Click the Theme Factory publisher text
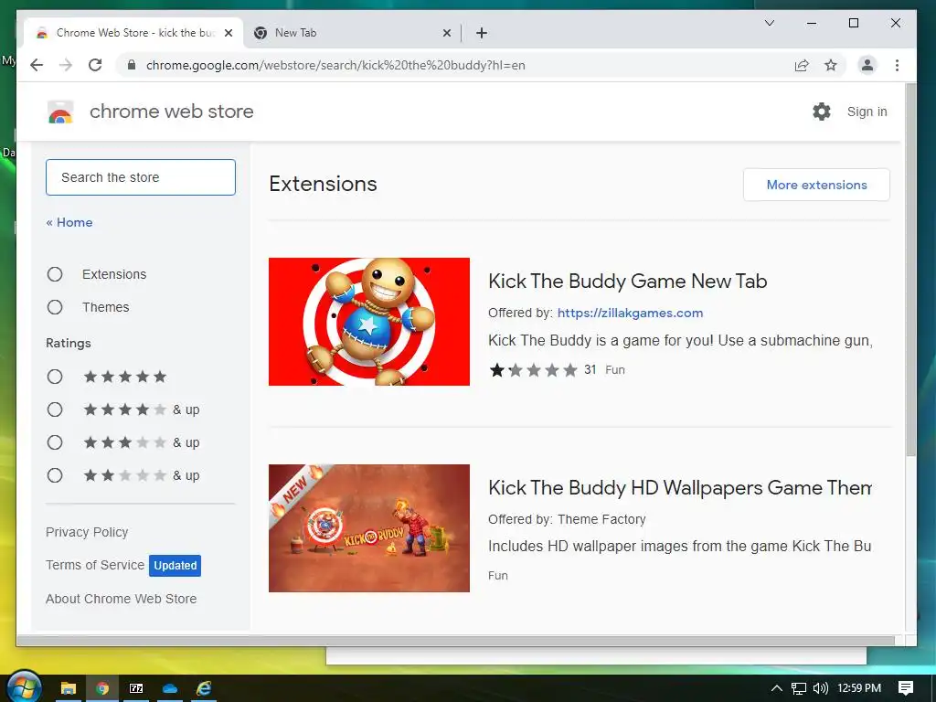This screenshot has height=702, width=936. [601, 519]
